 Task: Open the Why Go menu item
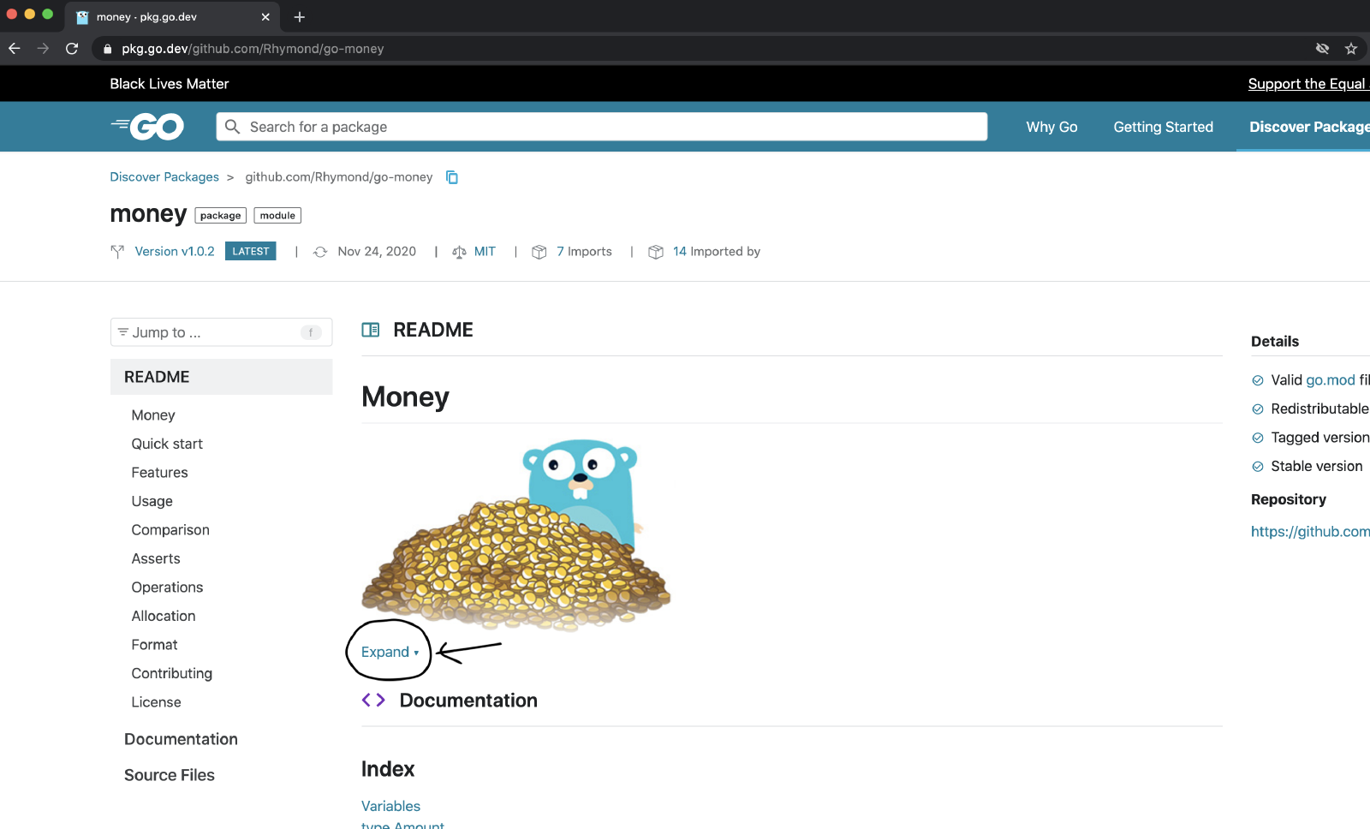[1051, 127]
